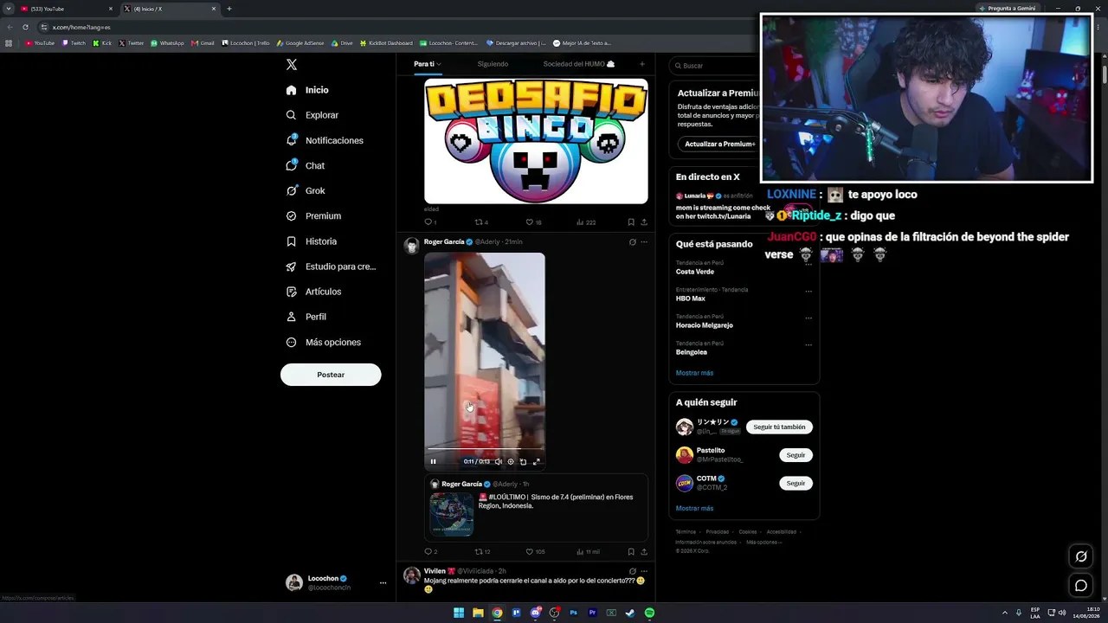The width and height of the screenshot is (1108, 623).
Task: Repost the Desafío Bingo post
Action: tap(481, 222)
